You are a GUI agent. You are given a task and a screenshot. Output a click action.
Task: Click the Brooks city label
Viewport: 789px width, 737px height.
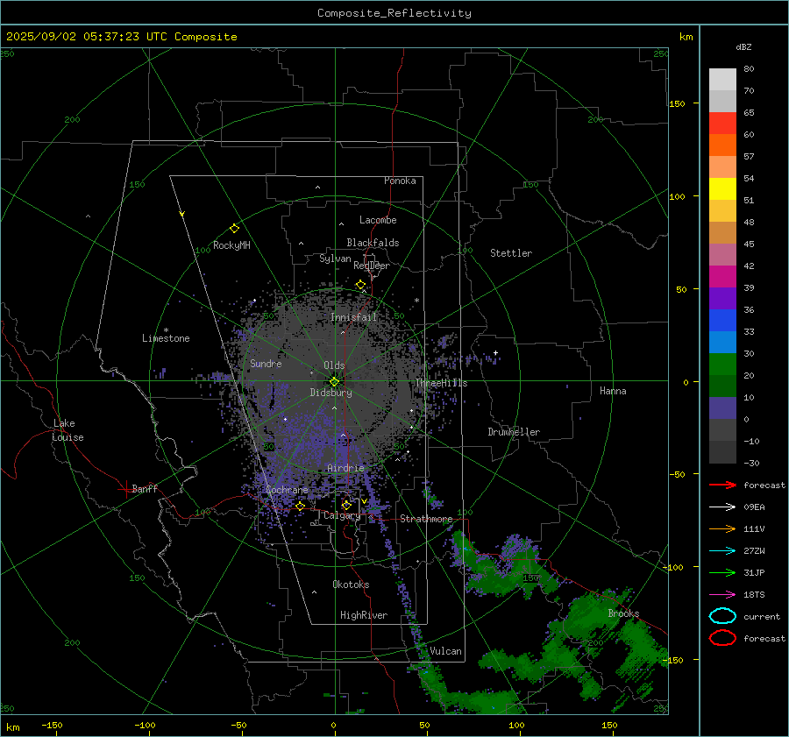pyautogui.click(x=623, y=613)
